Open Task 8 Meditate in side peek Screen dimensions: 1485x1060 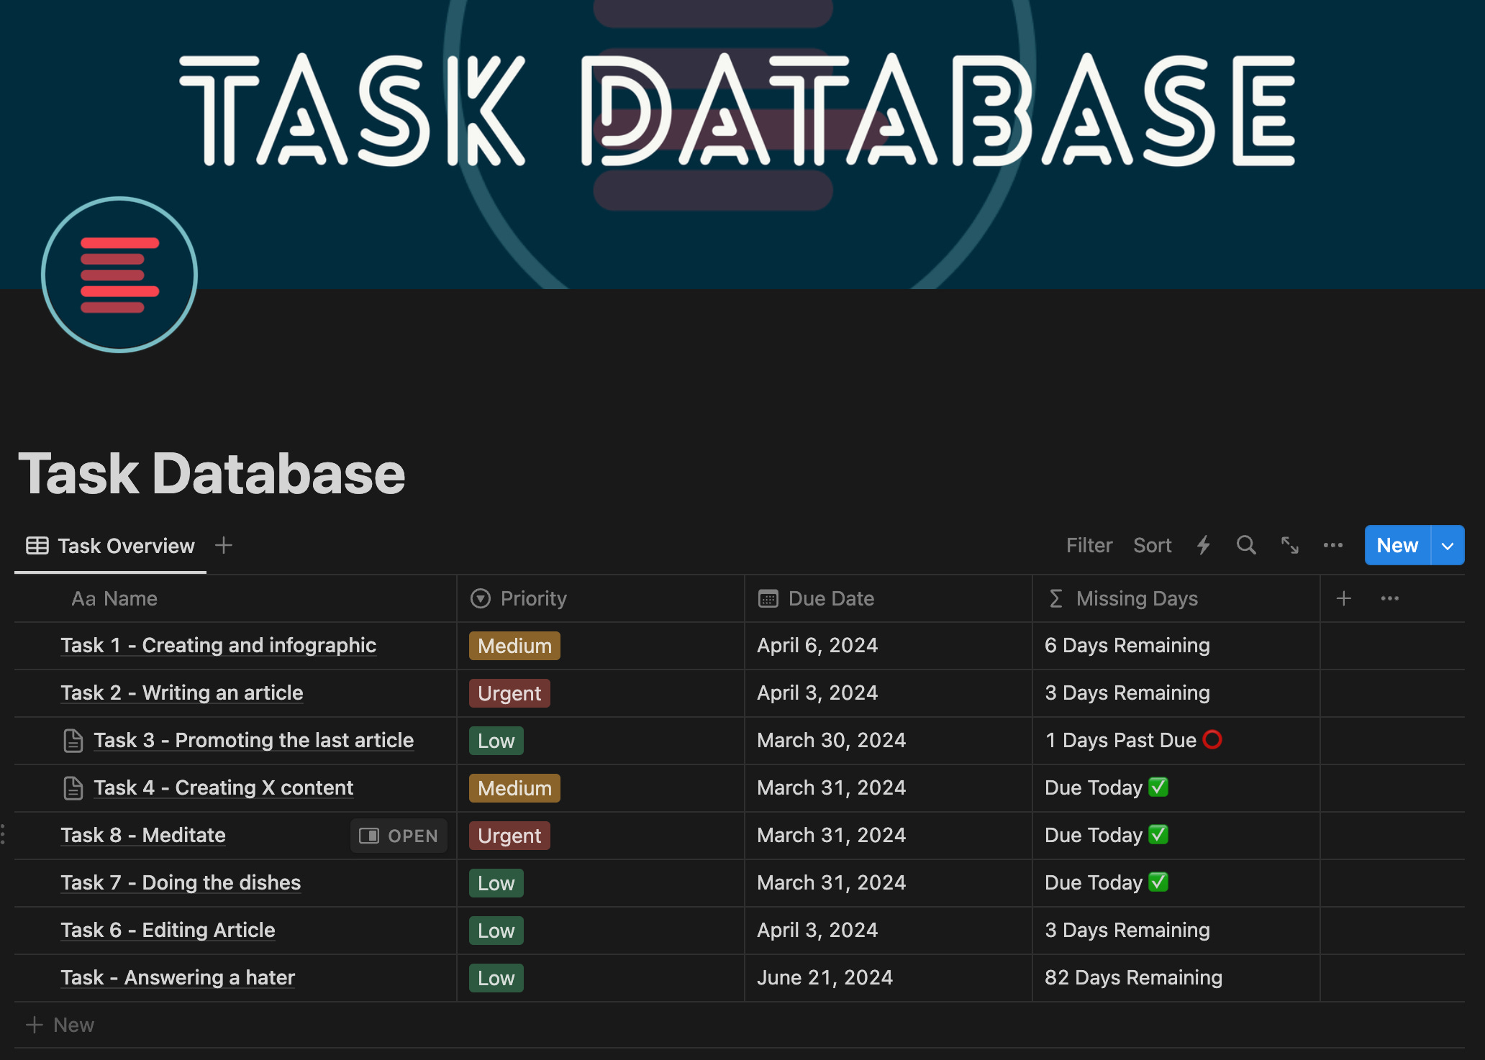point(399,836)
